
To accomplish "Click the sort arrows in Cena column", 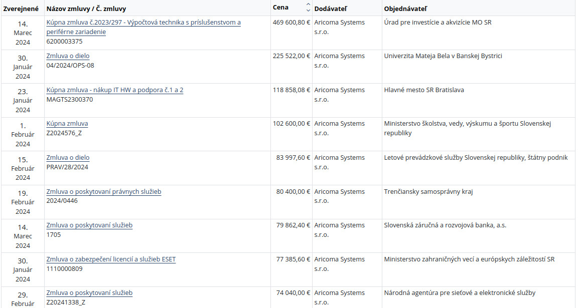I will point(308,8).
